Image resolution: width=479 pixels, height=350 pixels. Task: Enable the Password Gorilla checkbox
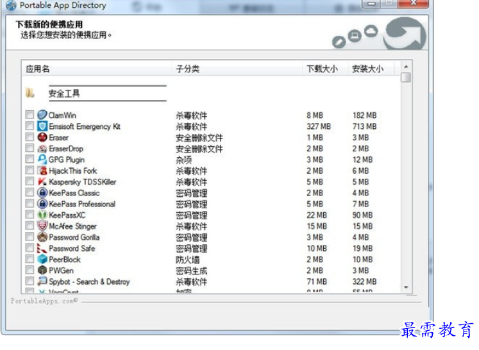29,237
